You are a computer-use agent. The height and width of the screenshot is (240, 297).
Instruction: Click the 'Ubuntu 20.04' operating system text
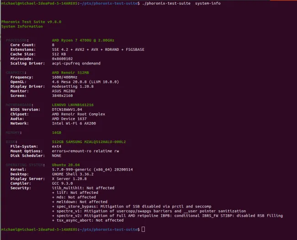coord(65,164)
